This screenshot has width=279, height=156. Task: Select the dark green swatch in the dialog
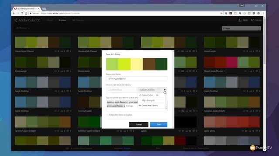coord(161,64)
